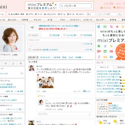
Task: Click the 明日 weather icon
Action: (116, 122)
